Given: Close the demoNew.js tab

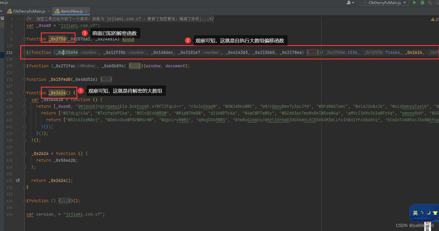Looking at the screenshot, I should tap(87, 11).
